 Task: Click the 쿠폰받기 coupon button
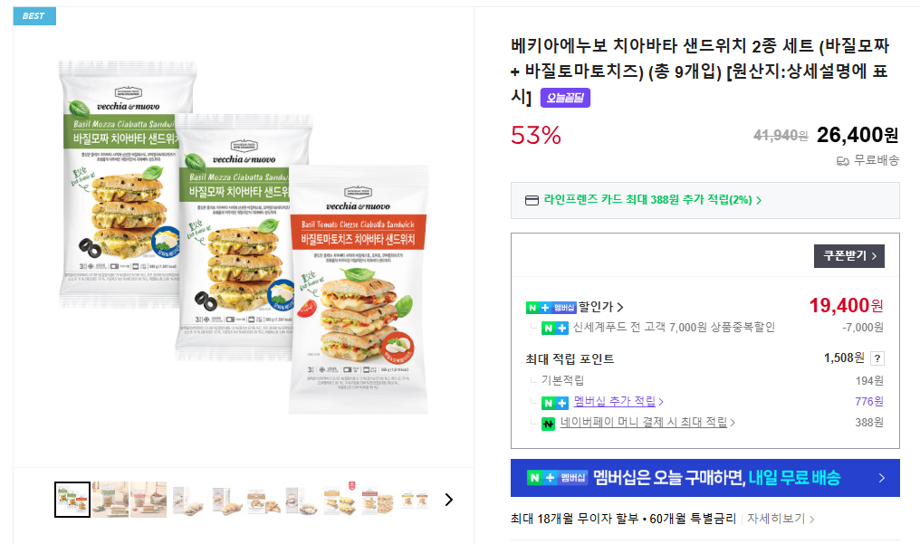tap(848, 256)
